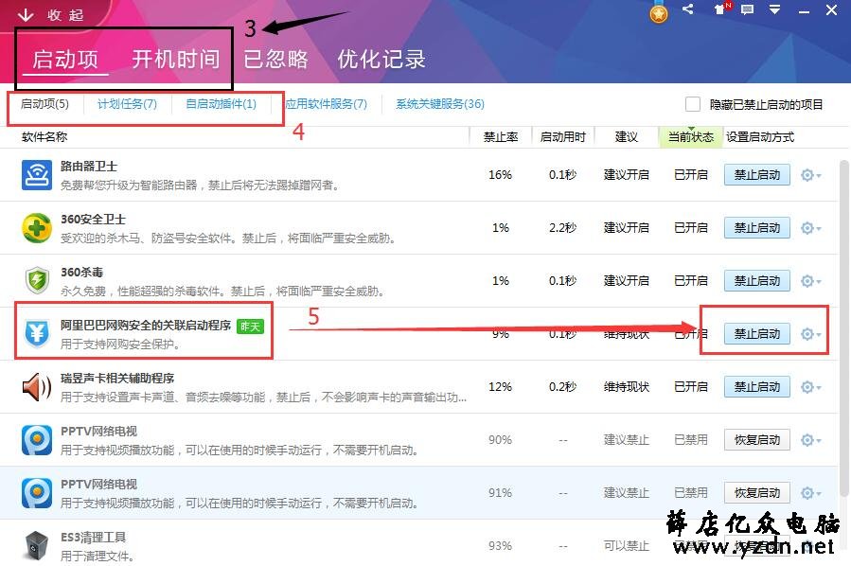
Task: Click the 路由器卫士 router icon
Action: pyautogui.click(x=36, y=175)
